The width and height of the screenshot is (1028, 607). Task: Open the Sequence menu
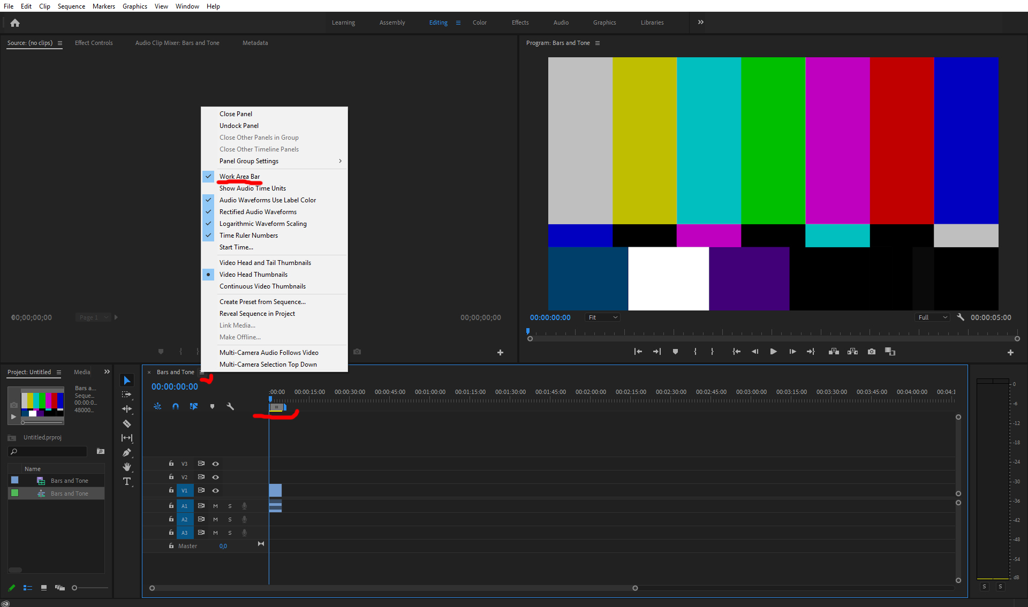point(71,6)
